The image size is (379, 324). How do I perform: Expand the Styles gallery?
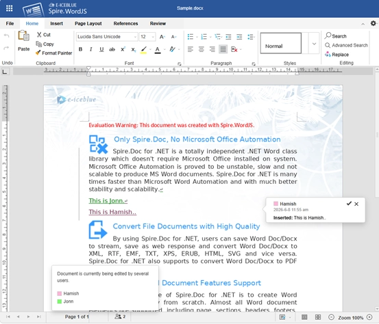pyautogui.click(x=314, y=44)
